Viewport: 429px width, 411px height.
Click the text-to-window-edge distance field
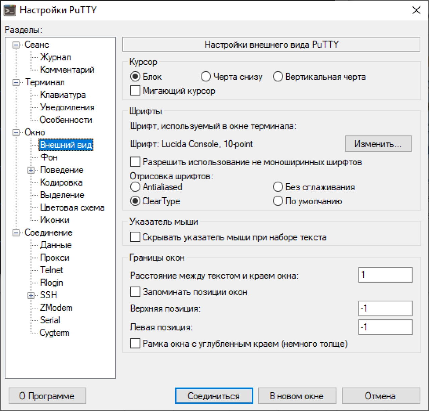click(385, 275)
